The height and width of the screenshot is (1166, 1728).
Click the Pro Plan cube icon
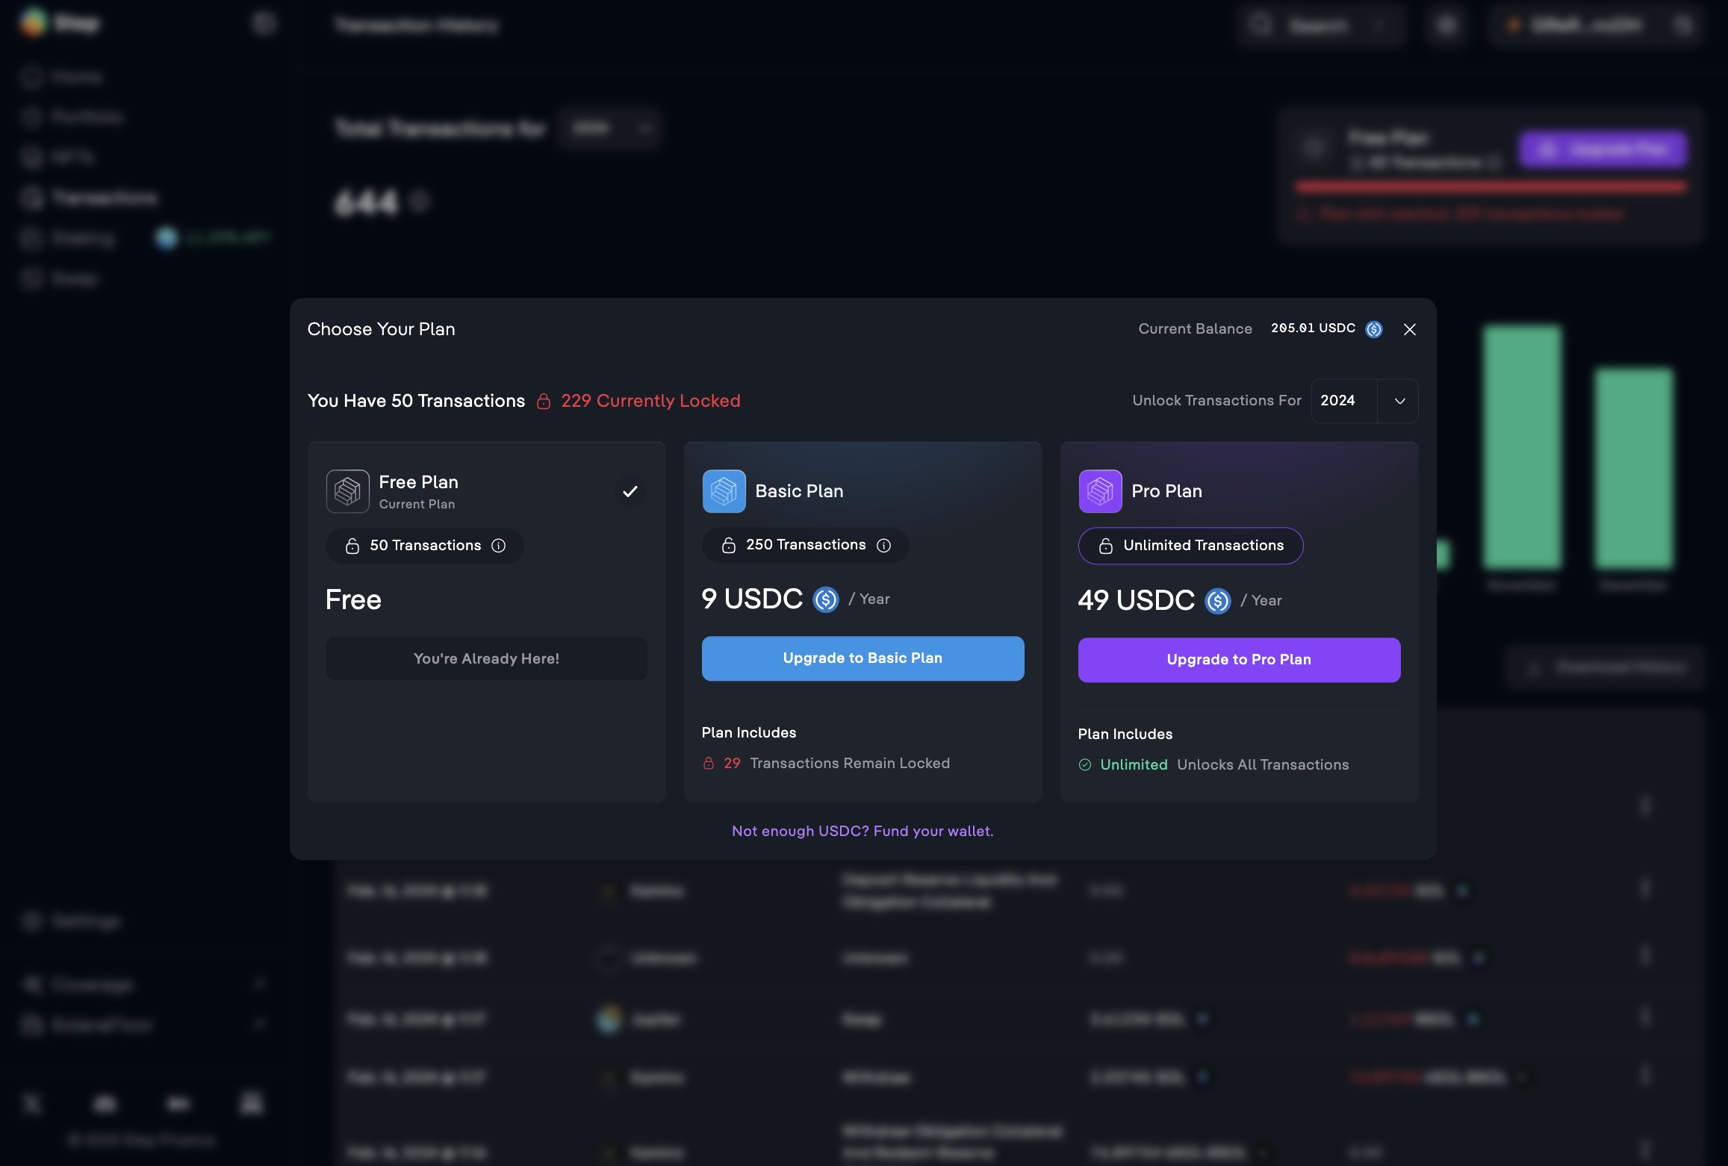1099,491
